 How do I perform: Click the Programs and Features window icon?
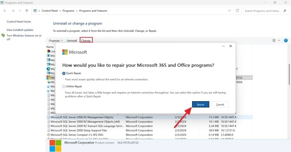2,3
